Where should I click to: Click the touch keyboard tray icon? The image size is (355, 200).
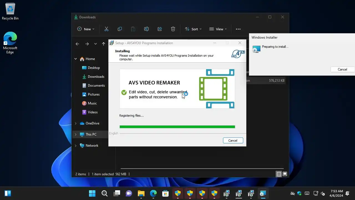click(307, 193)
